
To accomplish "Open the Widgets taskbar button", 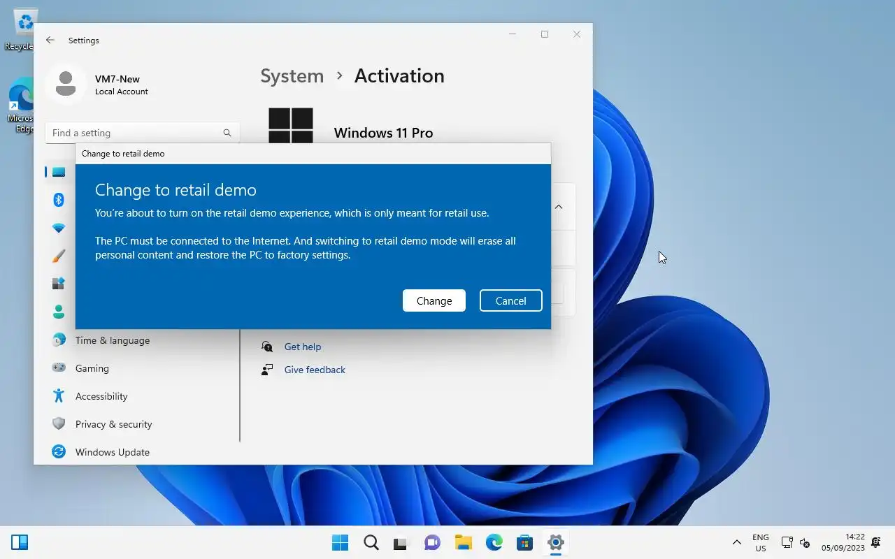I will coord(20,542).
